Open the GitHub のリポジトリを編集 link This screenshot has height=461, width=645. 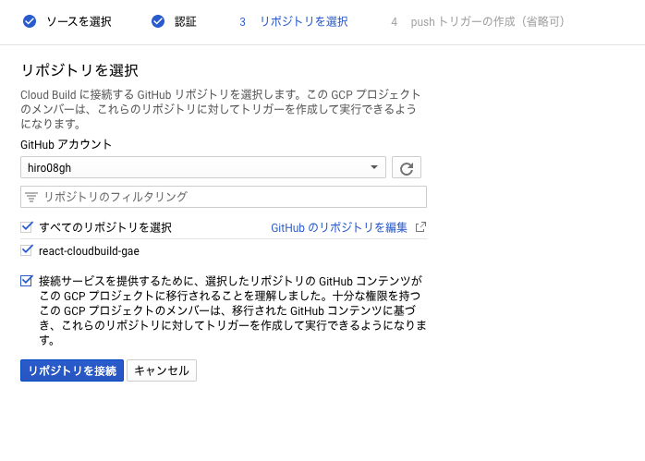pyautogui.click(x=339, y=227)
